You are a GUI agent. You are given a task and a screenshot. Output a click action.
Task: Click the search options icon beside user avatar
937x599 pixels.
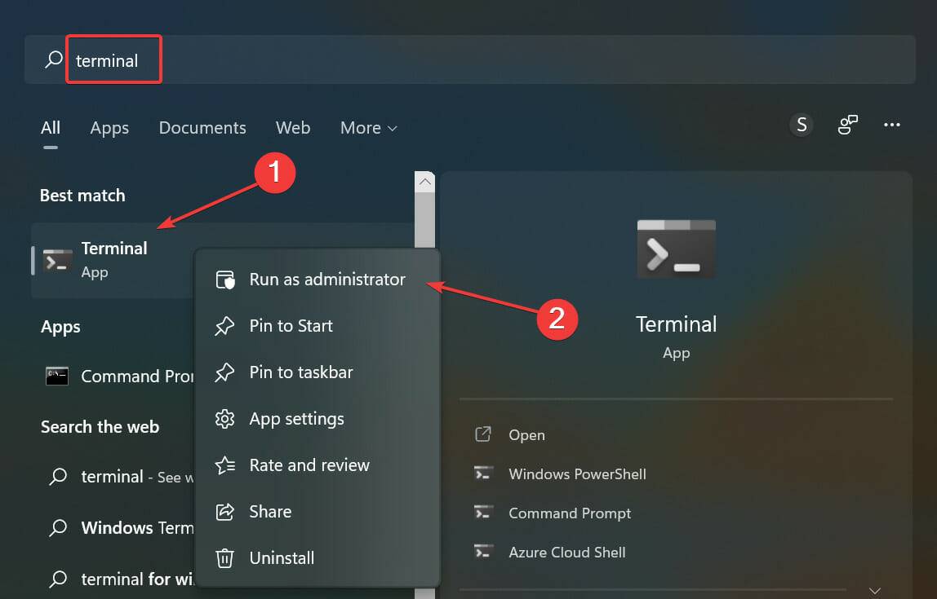tap(847, 125)
